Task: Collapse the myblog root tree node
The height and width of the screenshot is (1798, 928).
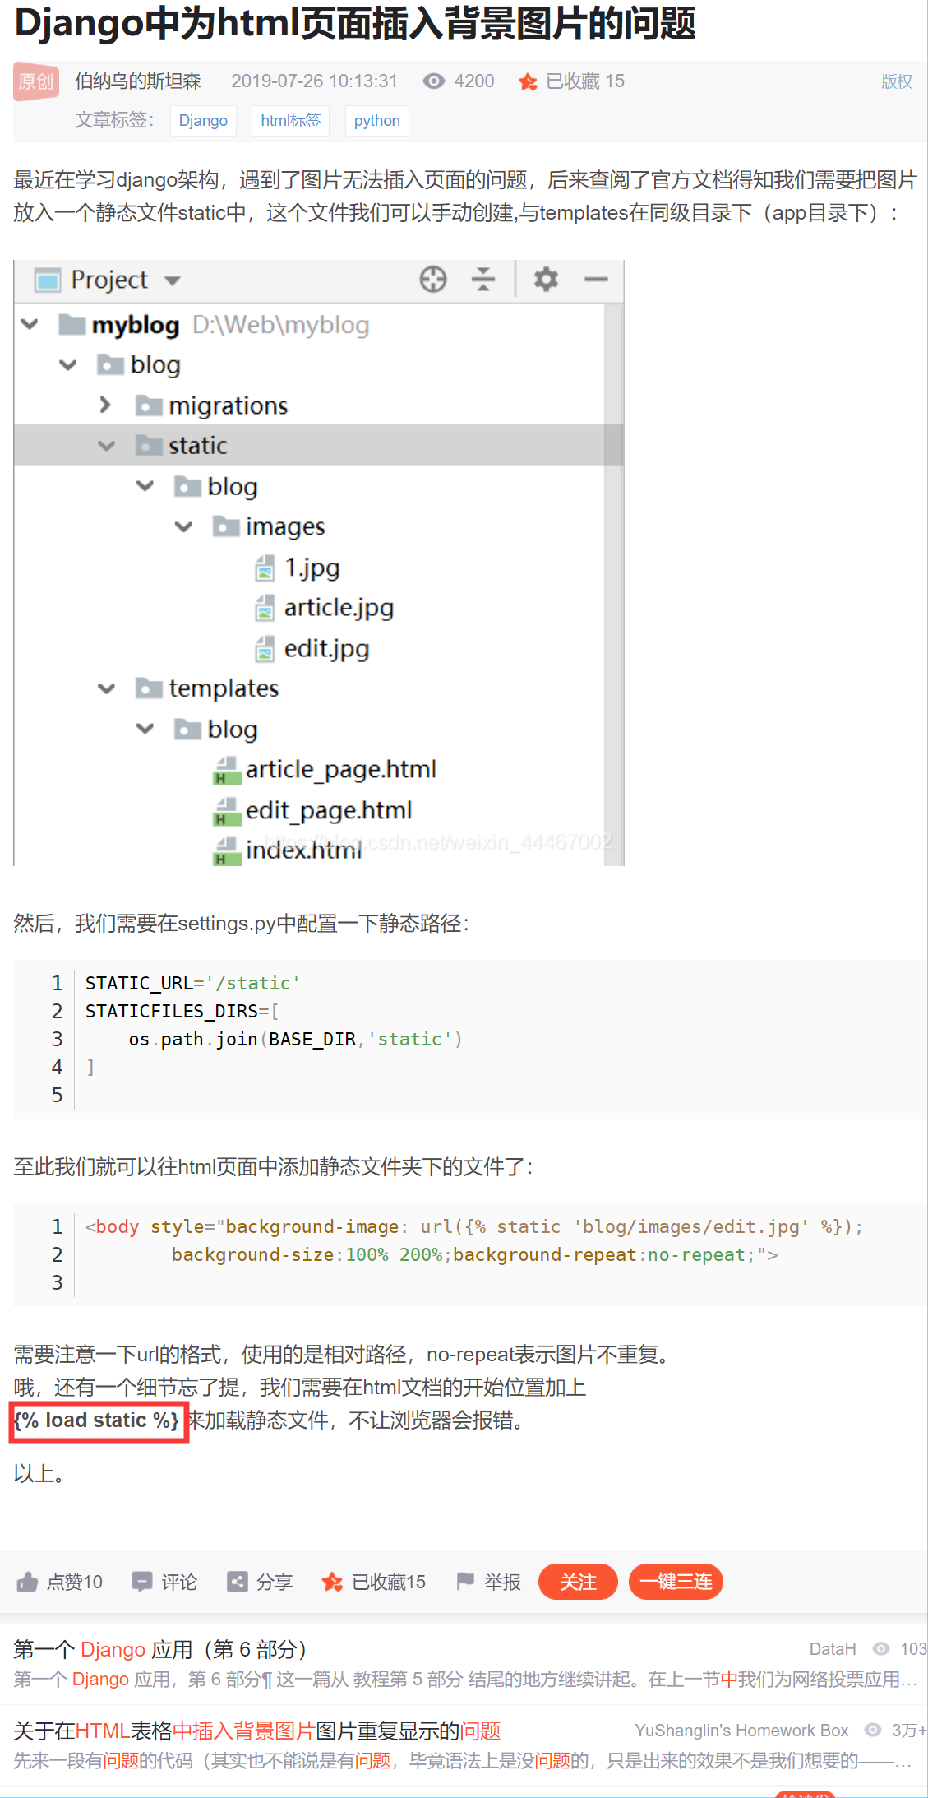Action: pos(30,324)
